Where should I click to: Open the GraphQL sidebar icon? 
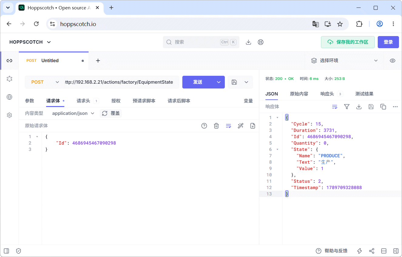pyautogui.click(x=9, y=79)
